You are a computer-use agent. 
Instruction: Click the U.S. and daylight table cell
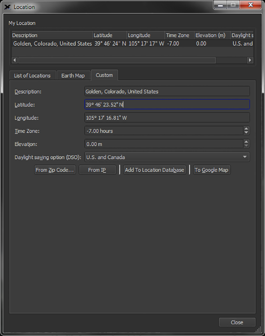[242, 43]
